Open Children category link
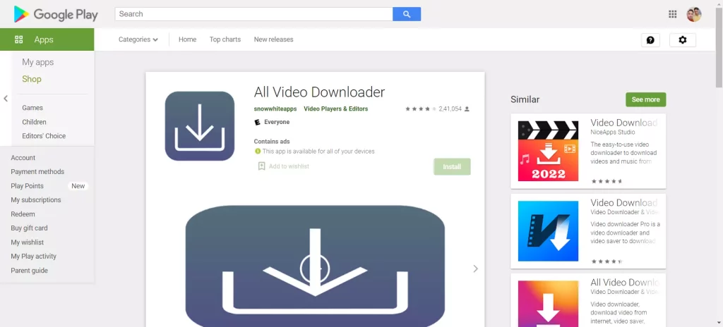The height and width of the screenshot is (327, 723). pos(34,122)
